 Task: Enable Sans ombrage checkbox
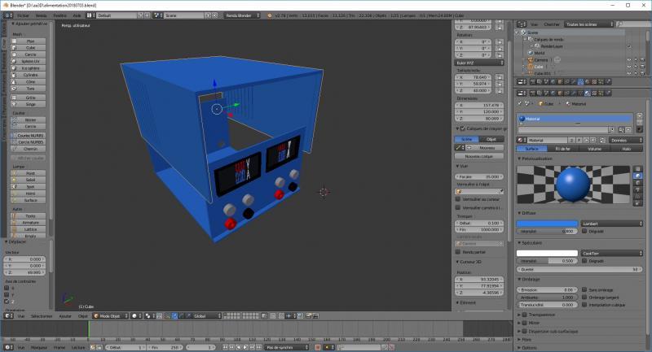tap(584, 289)
